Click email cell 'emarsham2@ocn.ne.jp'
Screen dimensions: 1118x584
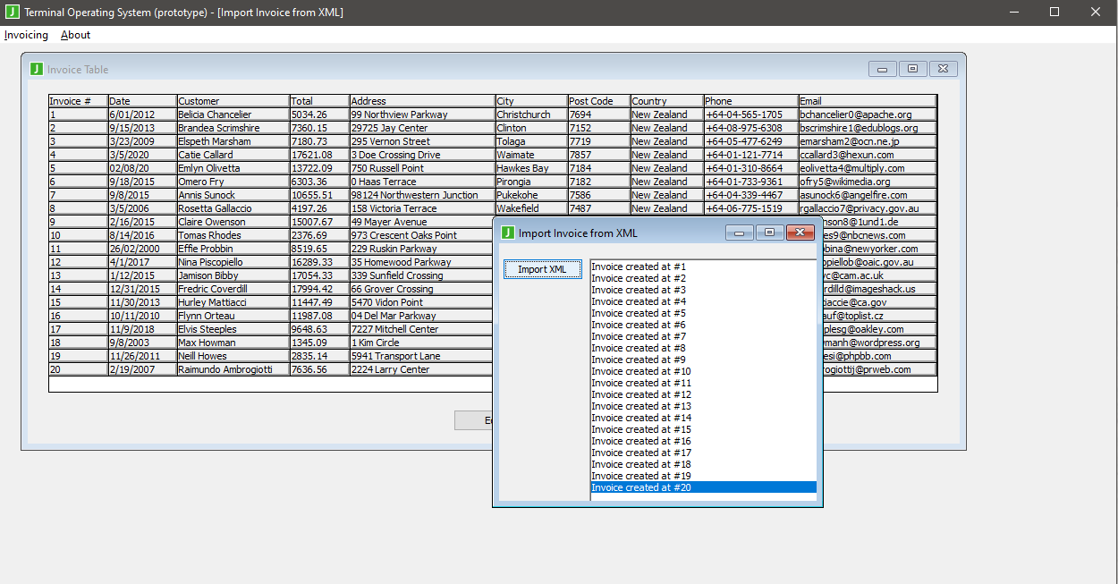(868, 141)
